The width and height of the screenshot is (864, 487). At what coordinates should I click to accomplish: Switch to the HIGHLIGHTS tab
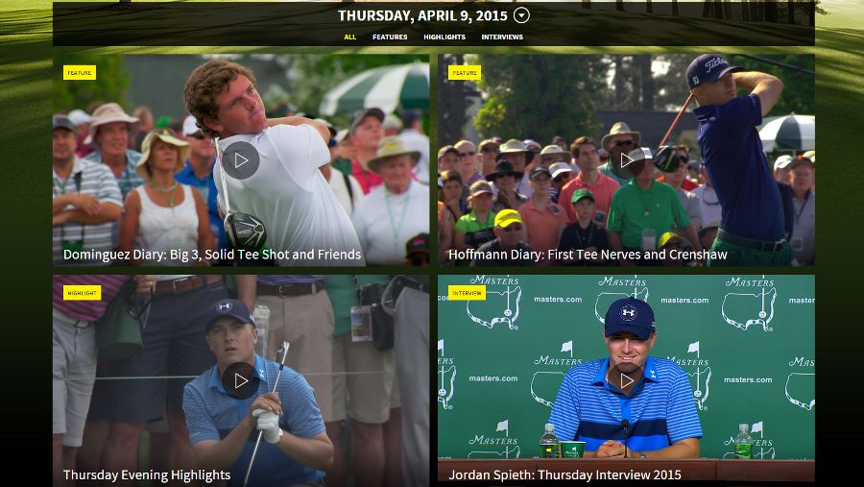[x=444, y=37]
